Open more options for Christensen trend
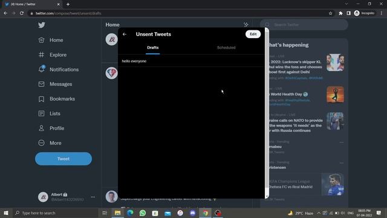The height and width of the screenshot is (218, 387). point(341,163)
